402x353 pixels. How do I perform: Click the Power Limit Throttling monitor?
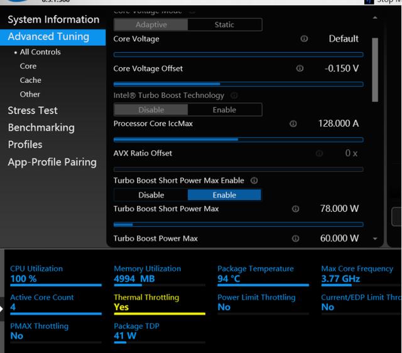[x=263, y=304]
